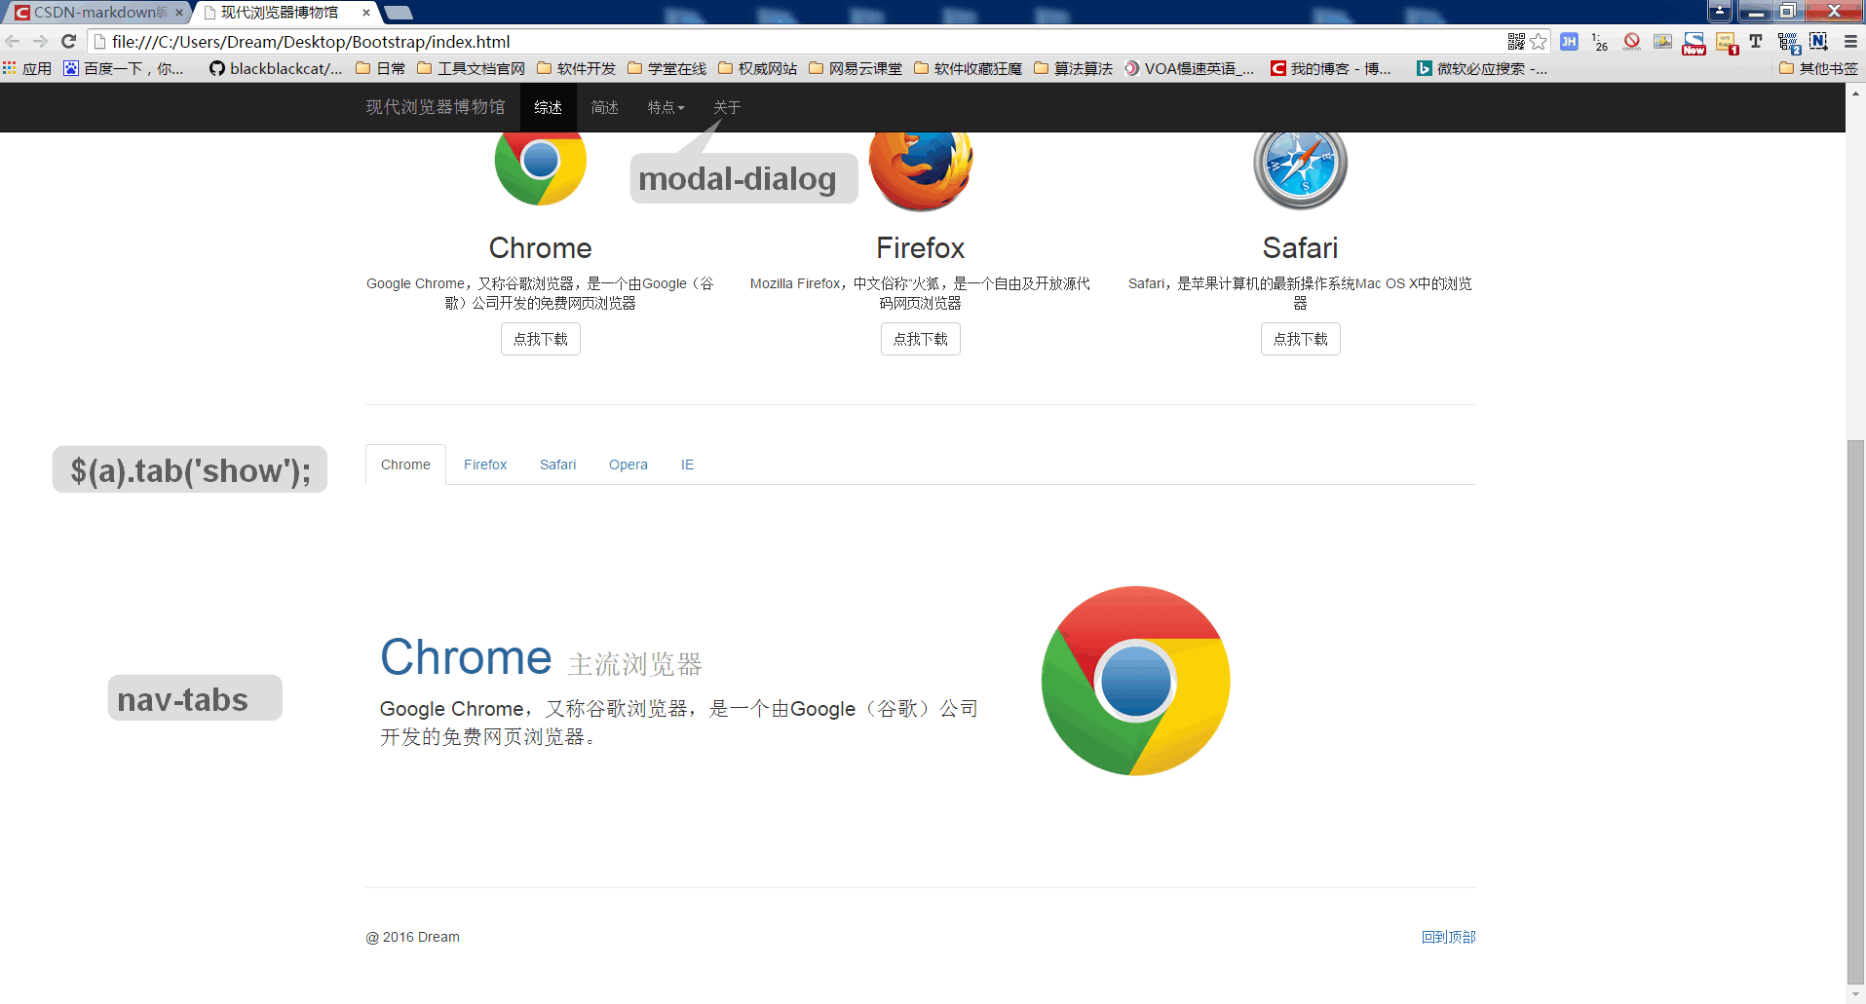The image size is (1866, 1004).
Task: Click the T font extension icon
Action: point(1756,42)
